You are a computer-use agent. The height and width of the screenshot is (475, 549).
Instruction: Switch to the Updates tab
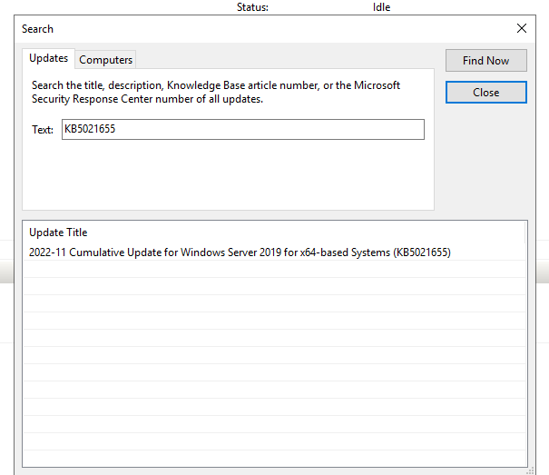(48, 58)
